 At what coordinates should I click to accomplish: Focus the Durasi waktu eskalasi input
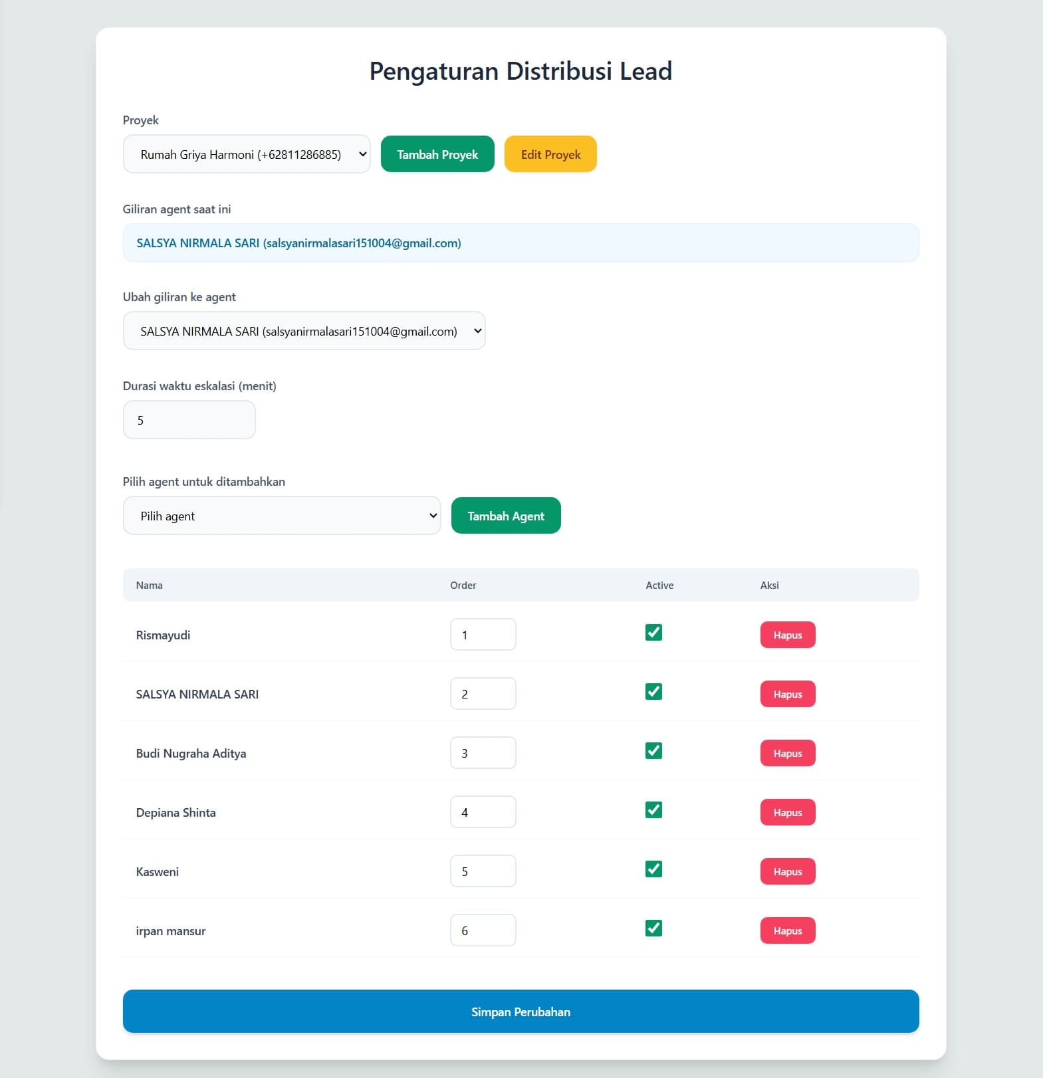pyautogui.click(x=189, y=420)
